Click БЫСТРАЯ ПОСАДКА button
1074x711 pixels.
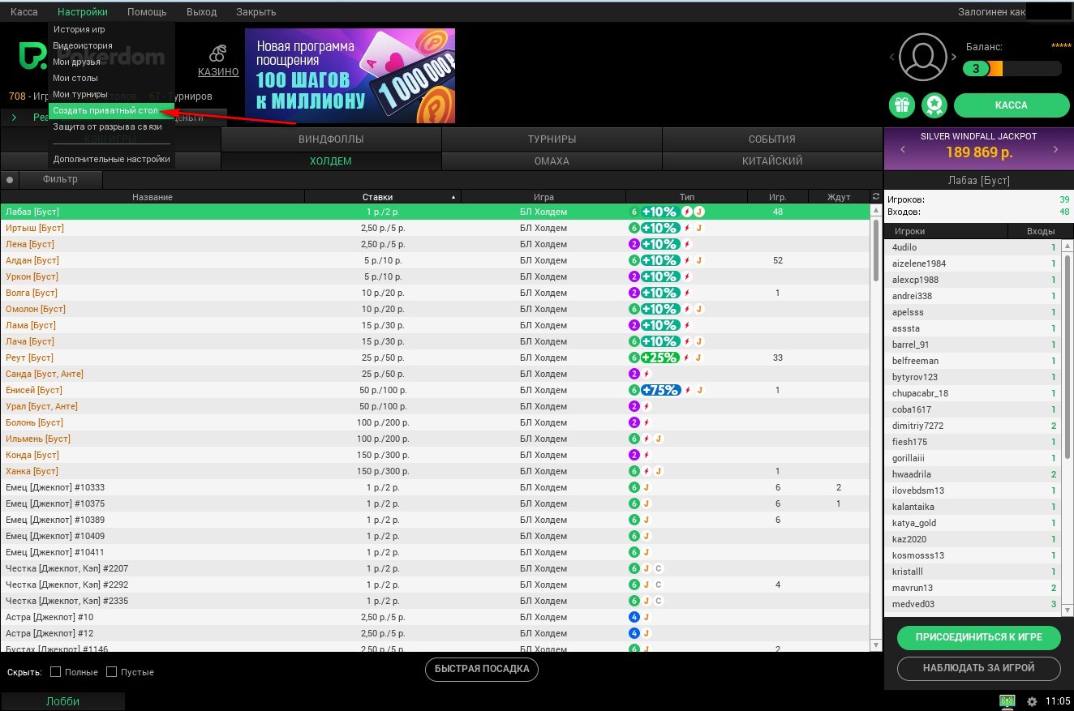point(482,669)
